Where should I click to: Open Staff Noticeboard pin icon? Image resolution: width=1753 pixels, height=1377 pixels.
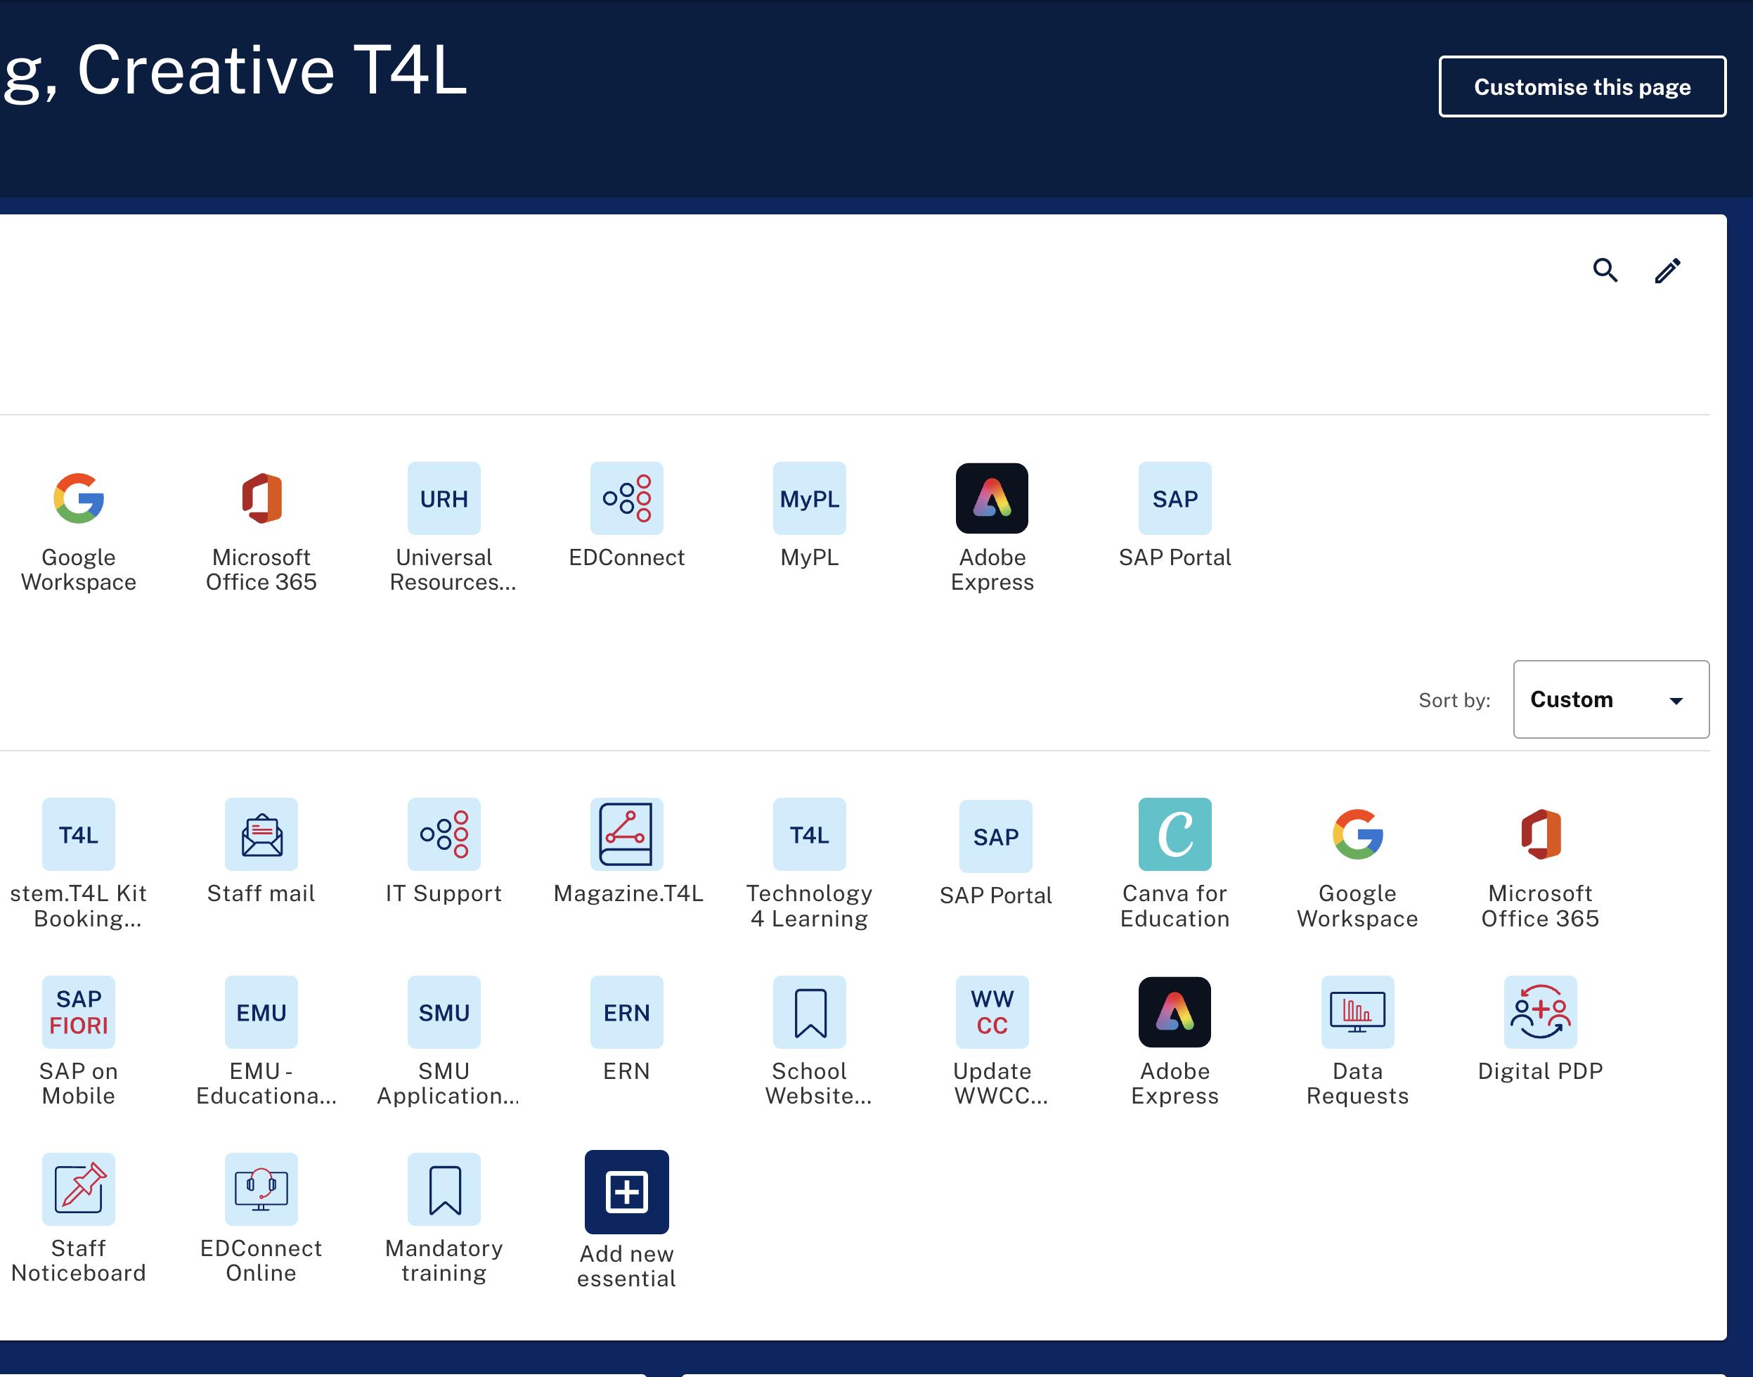[78, 1189]
